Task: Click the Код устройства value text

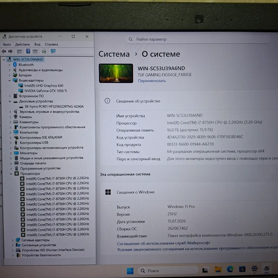Action: tap(205, 137)
